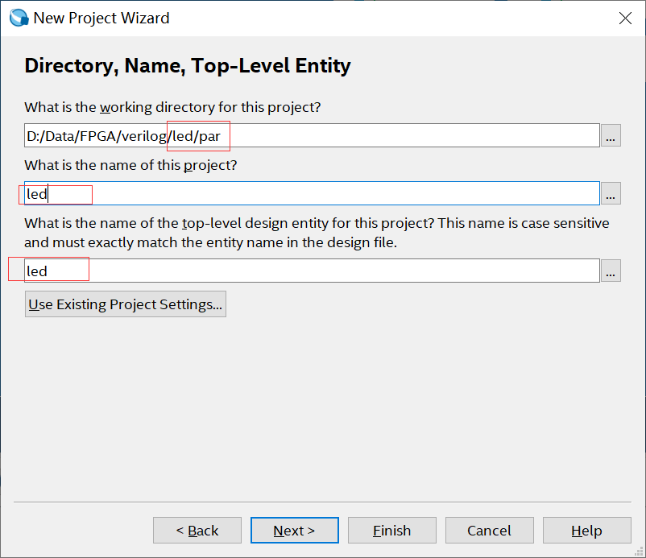Viewport: 646px width, 558px height.
Task: Click Finish to complete the wizard
Action: (392, 531)
